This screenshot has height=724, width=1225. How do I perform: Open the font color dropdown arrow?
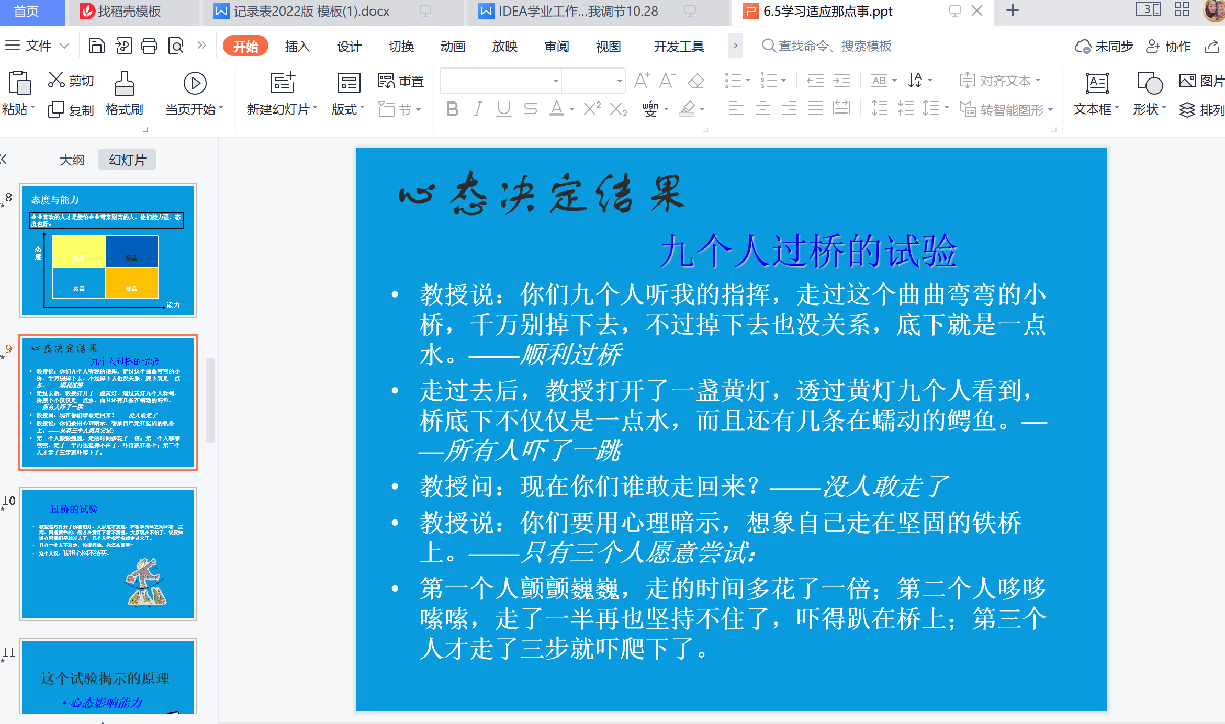pyautogui.click(x=572, y=109)
